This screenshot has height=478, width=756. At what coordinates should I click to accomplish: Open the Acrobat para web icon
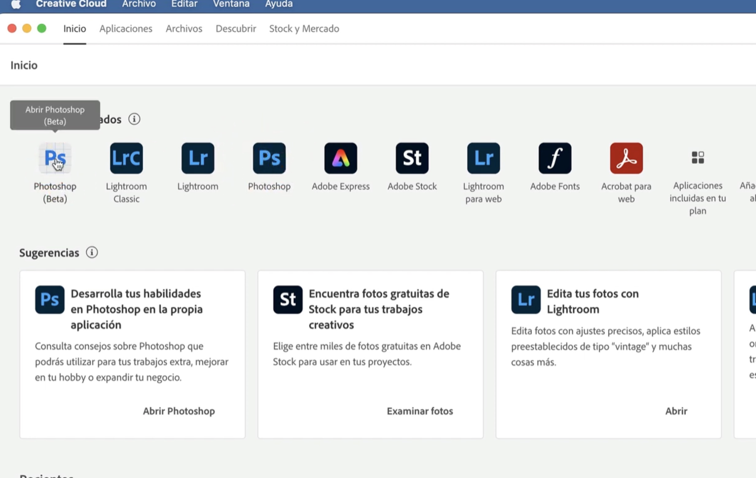point(626,158)
